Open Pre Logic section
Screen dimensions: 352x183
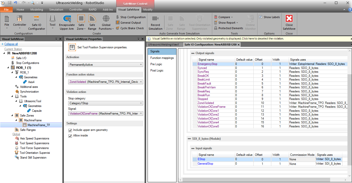point(162,64)
